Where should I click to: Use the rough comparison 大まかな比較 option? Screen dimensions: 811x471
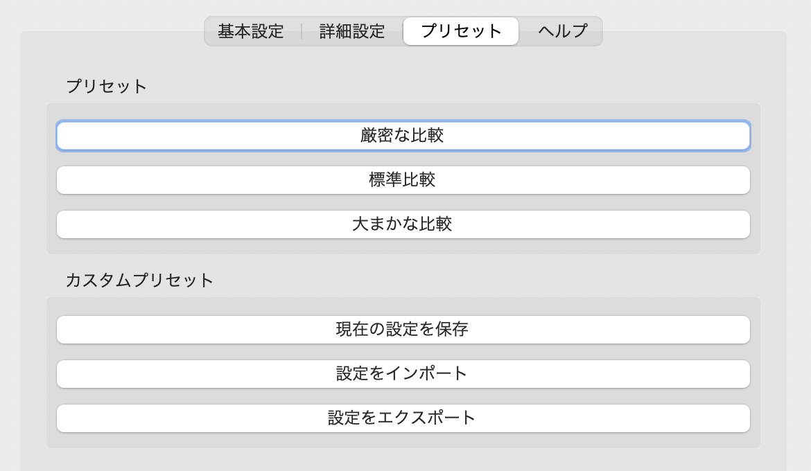click(x=403, y=224)
